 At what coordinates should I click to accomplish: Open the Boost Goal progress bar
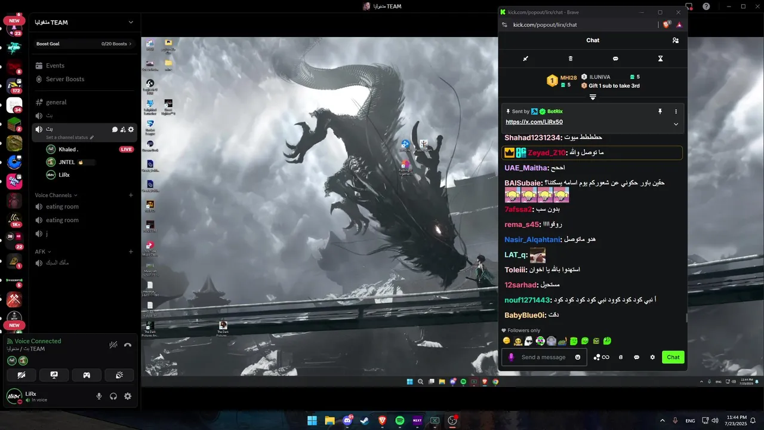(84, 44)
